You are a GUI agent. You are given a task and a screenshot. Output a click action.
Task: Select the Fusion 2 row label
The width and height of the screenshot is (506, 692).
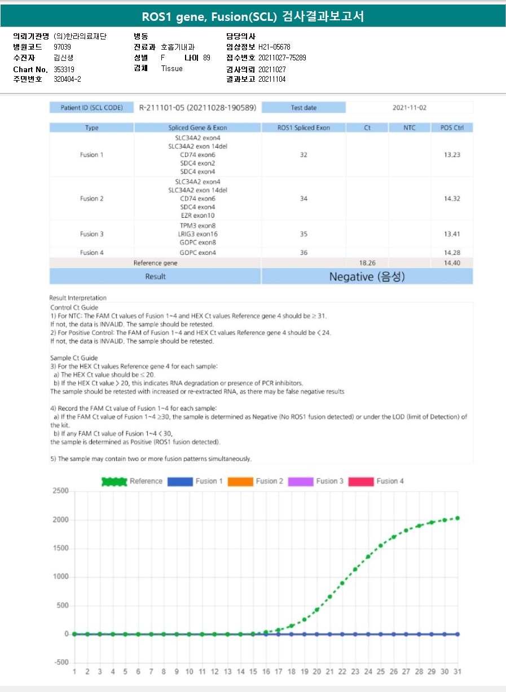[x=91, y=199]
